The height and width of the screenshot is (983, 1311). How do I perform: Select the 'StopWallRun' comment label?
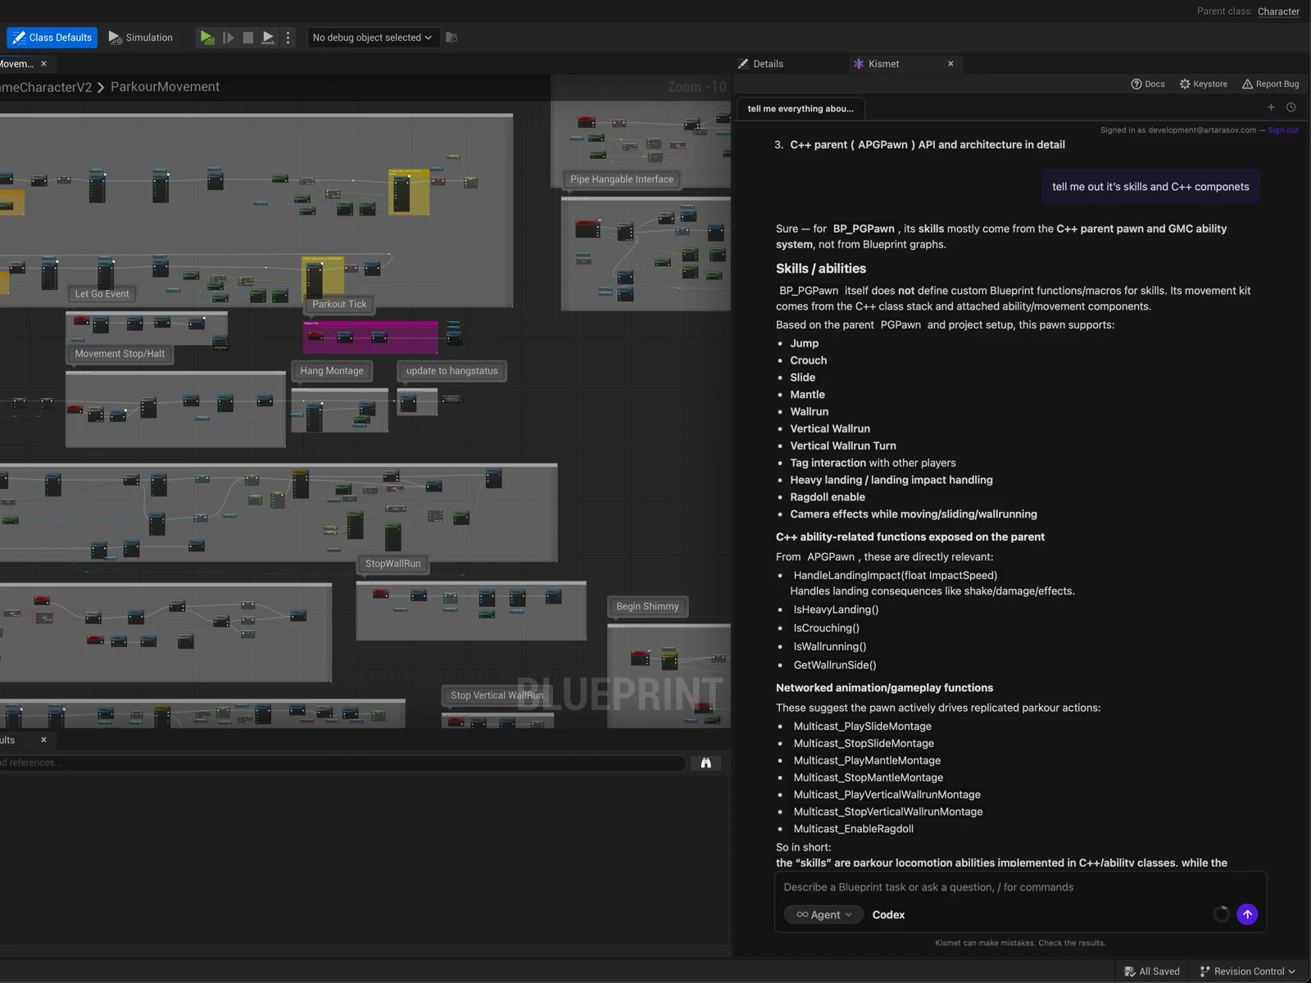click(393, 564)
